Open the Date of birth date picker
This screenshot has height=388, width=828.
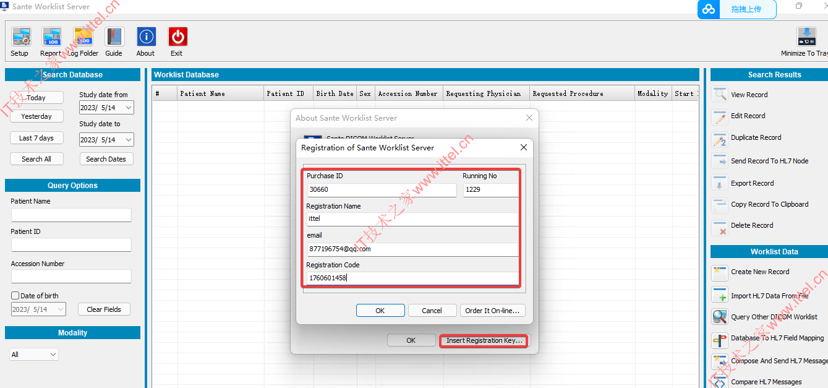[38, 309]
